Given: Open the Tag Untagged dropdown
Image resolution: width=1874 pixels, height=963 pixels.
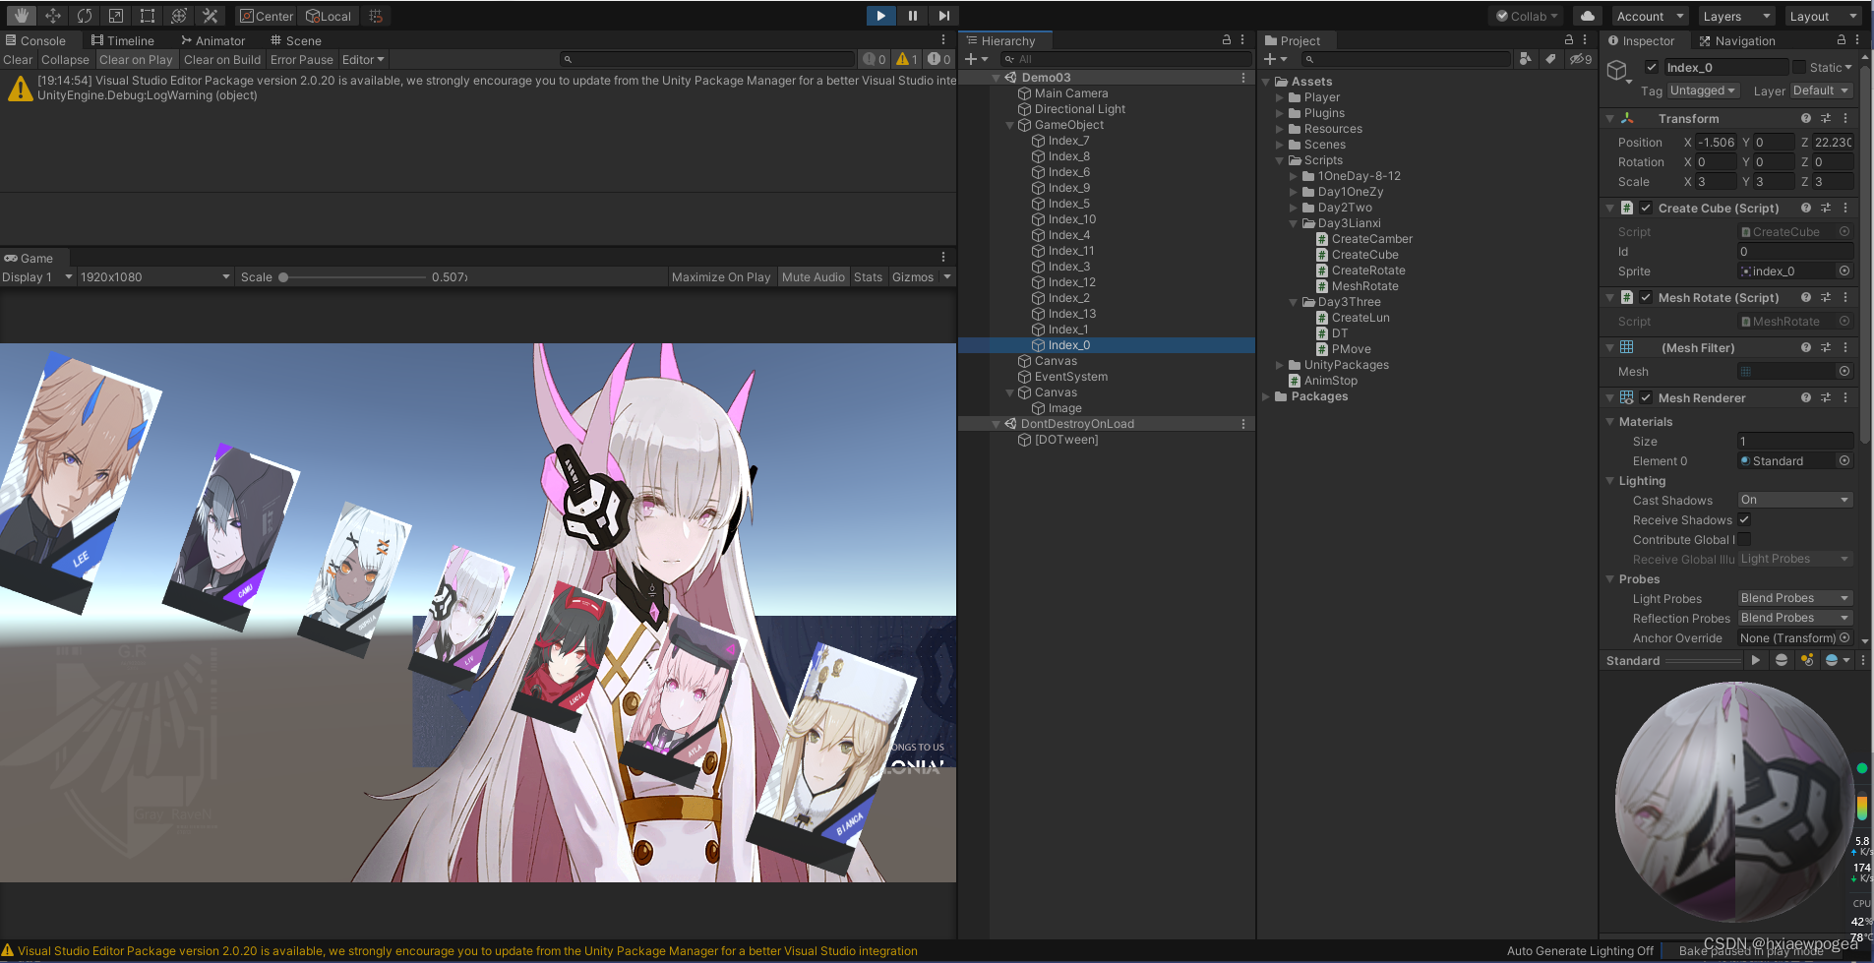Looking at the screenshot, I should coord(1703,90).
